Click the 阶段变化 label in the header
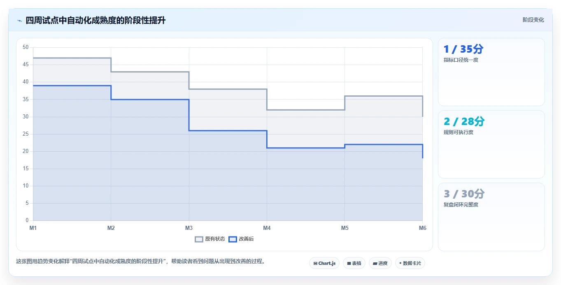 [533, 20]
